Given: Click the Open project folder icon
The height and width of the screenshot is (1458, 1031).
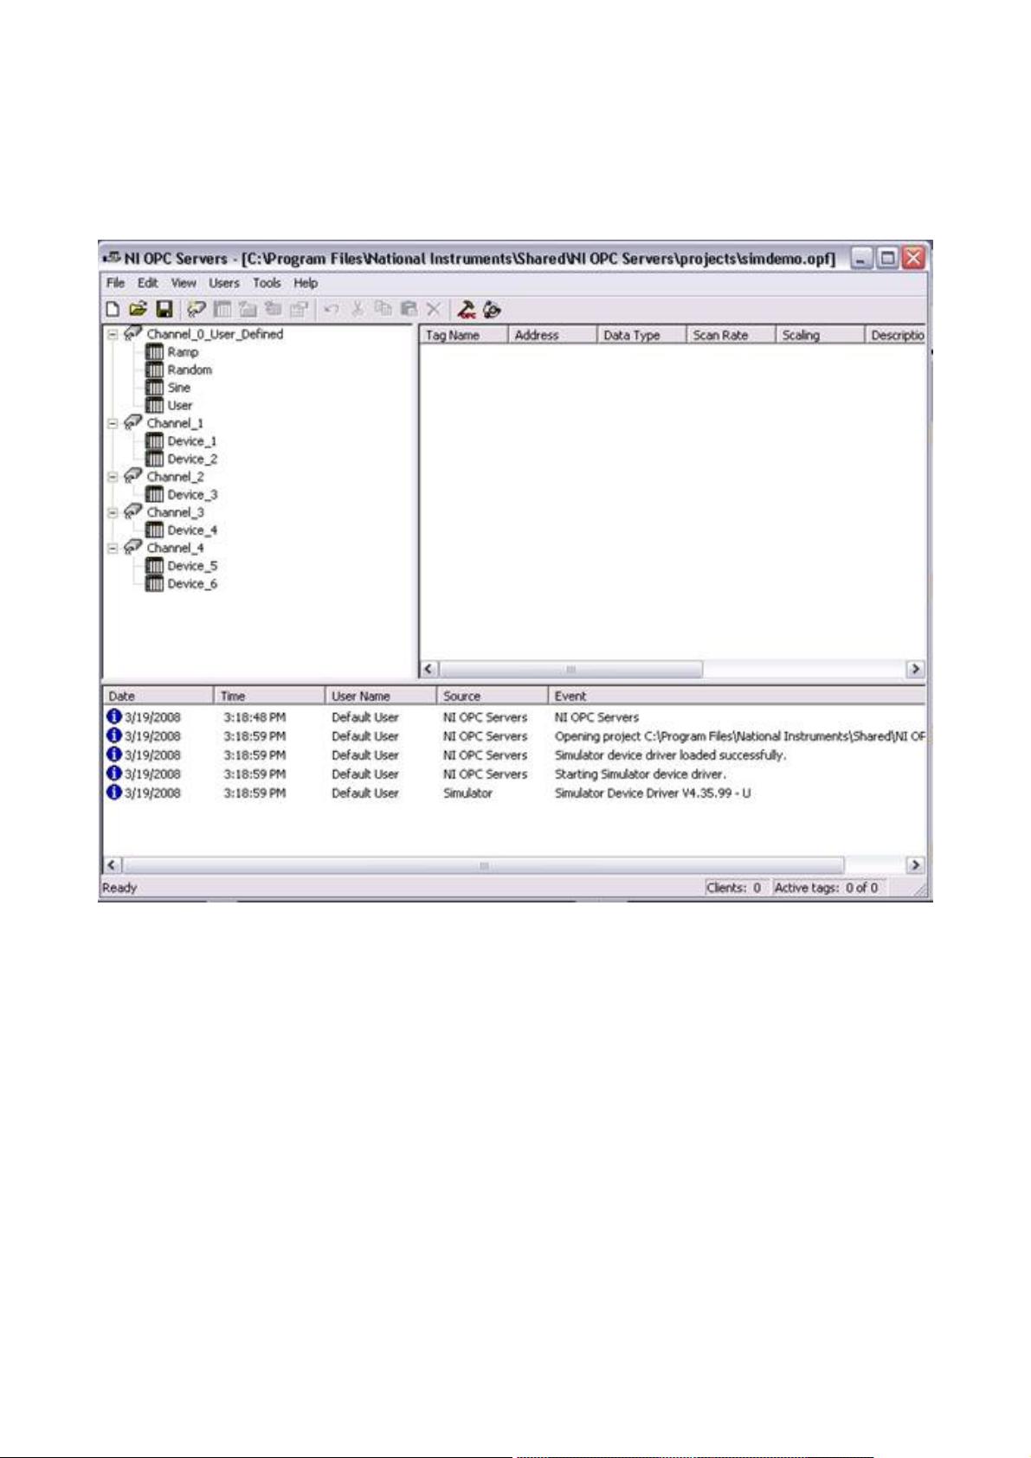Looking at the screenshot, I should (x=138, y=309).
